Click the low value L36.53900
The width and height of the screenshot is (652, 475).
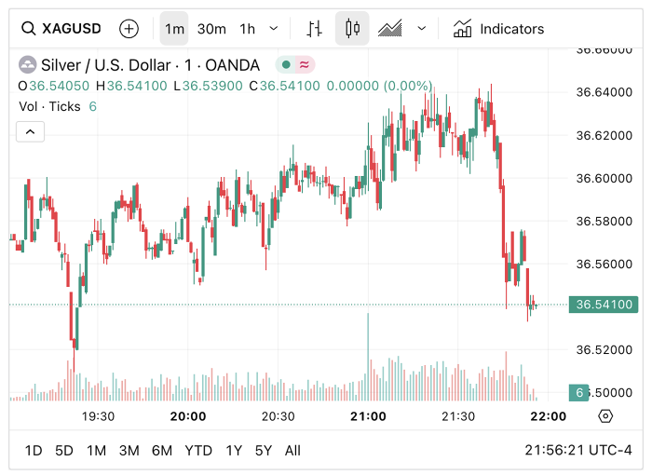pyautogui.click(x=208, y=86)
